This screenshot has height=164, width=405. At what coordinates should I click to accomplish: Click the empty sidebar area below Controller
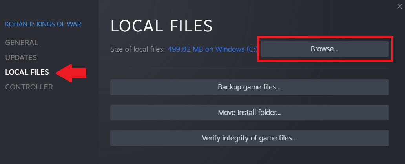pos(47,126)
